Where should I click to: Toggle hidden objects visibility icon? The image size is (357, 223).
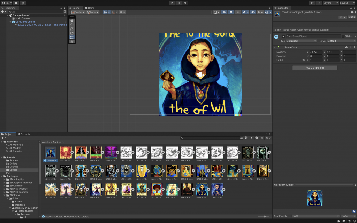pyautogui.click(x=253, y=12)
